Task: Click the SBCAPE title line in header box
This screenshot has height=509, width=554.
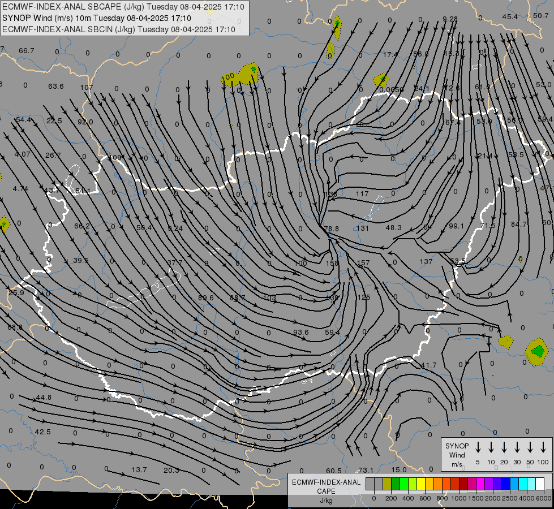Action: [x=123, y=7]
